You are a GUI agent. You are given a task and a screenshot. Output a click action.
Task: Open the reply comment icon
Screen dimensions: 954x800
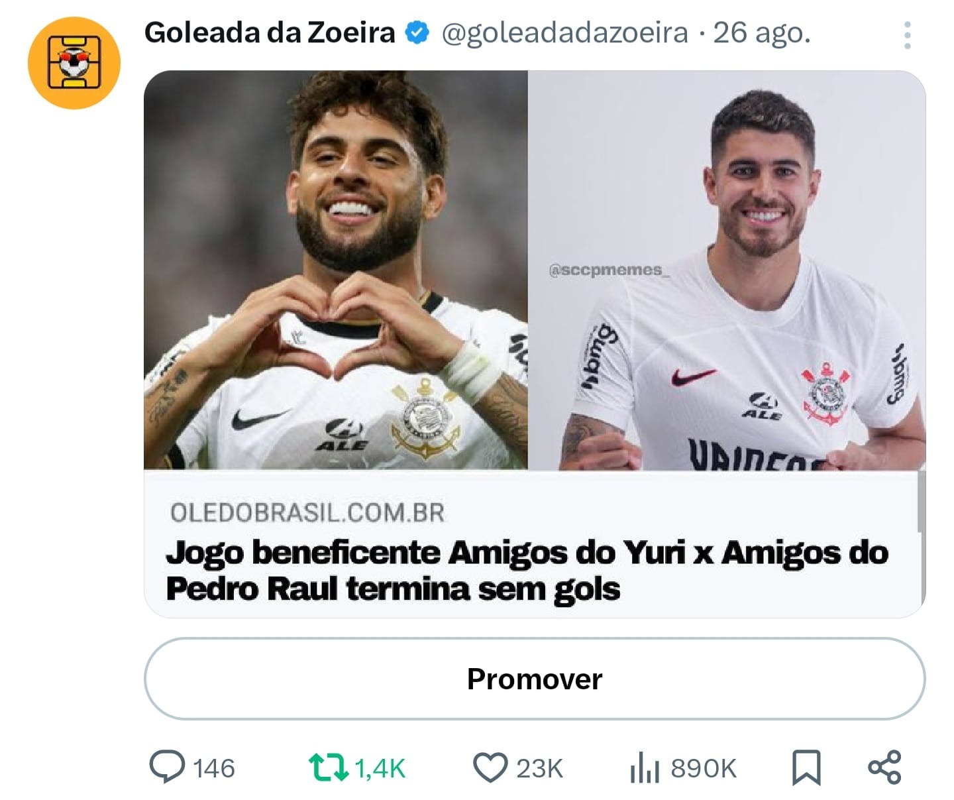coord(167,768)
